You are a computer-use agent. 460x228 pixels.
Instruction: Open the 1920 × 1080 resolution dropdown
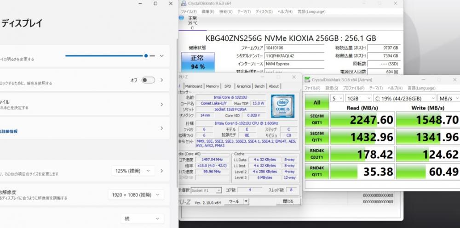click(136, 195)
